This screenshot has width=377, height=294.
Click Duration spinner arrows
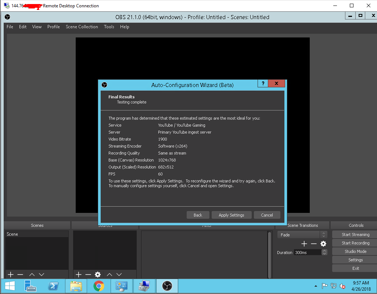coord(324,252)
